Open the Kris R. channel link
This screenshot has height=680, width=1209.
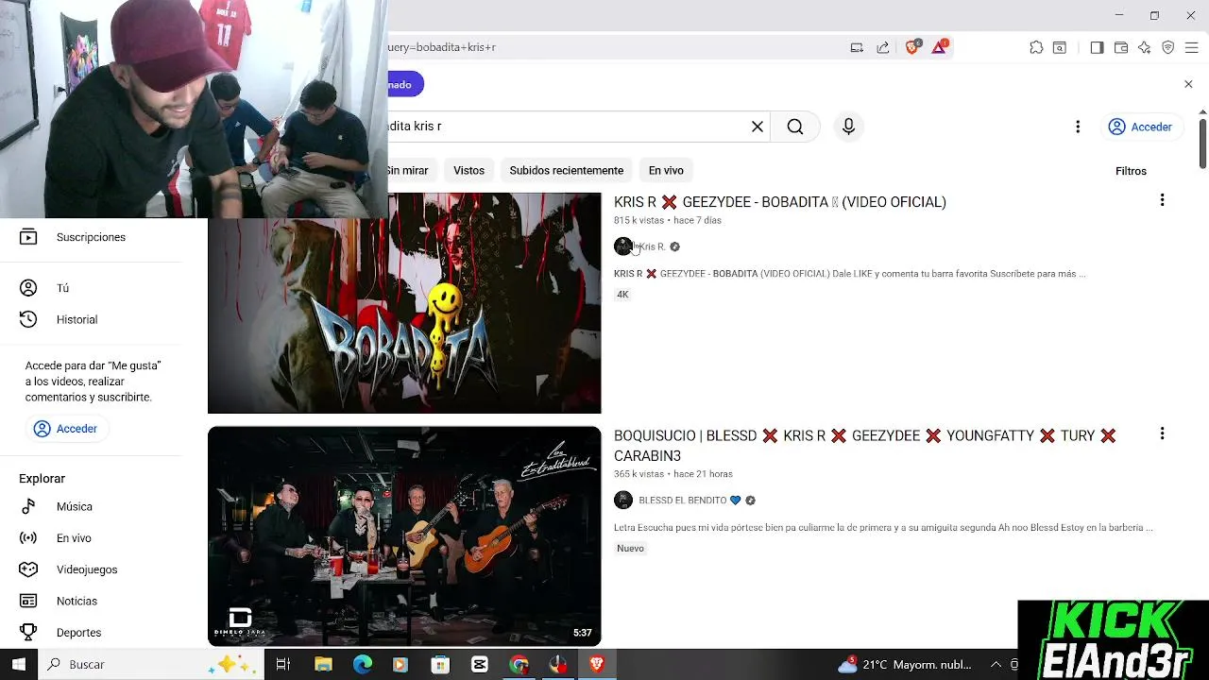(x=652, y=246)
